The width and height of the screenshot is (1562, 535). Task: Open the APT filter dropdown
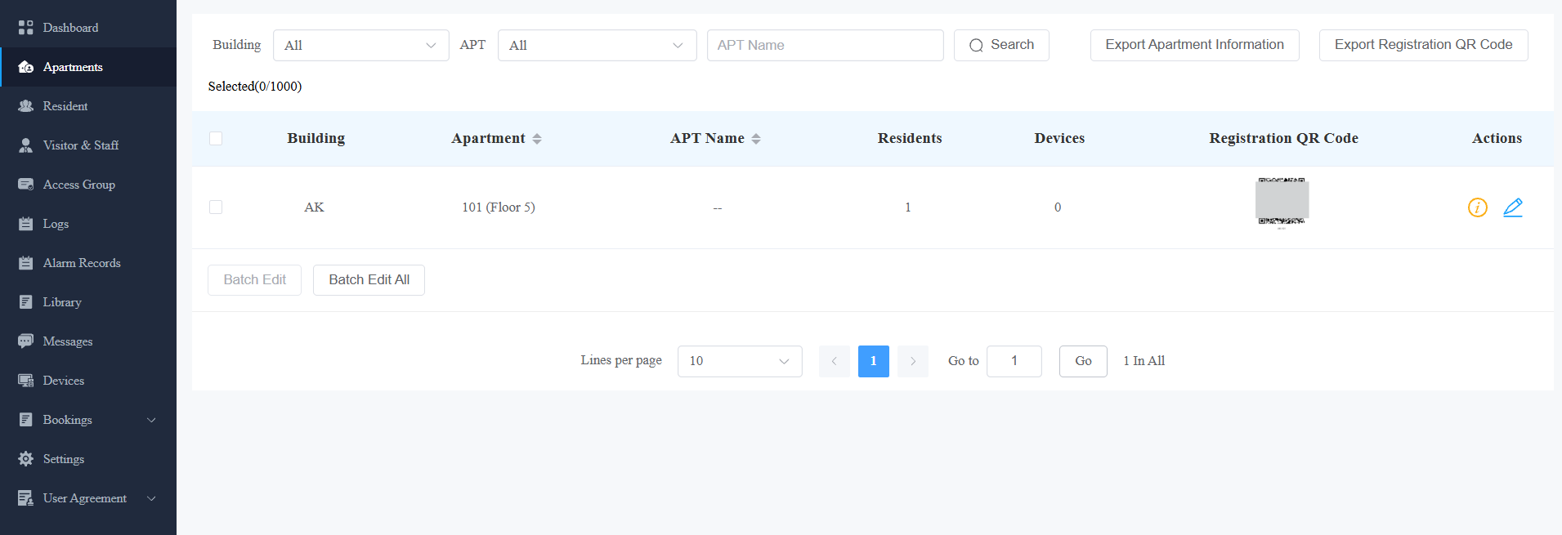pos(597,46)
